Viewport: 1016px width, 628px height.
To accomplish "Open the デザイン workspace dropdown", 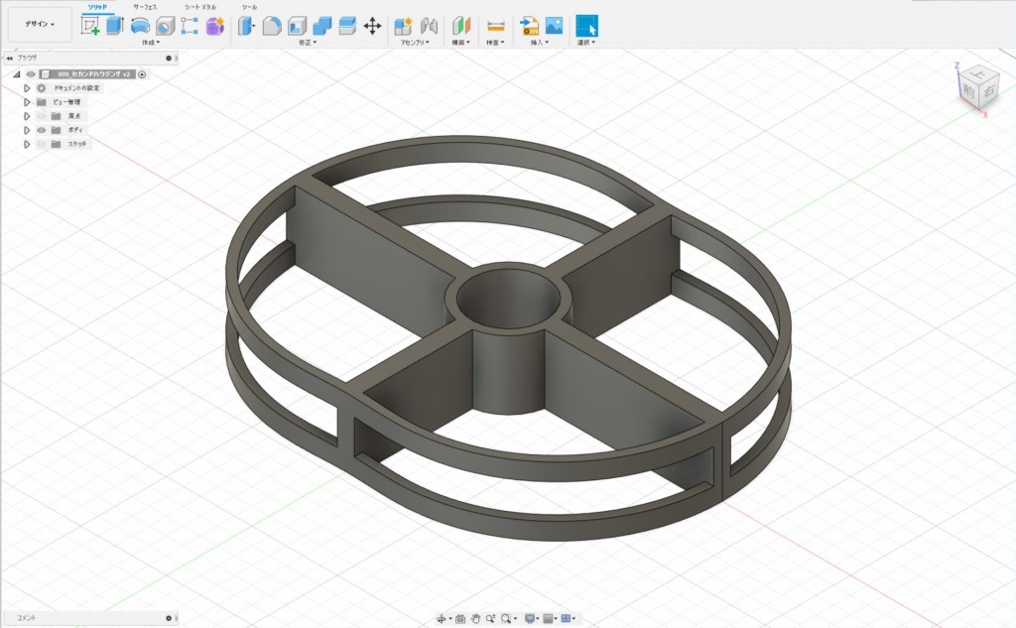I will point(40,25).
